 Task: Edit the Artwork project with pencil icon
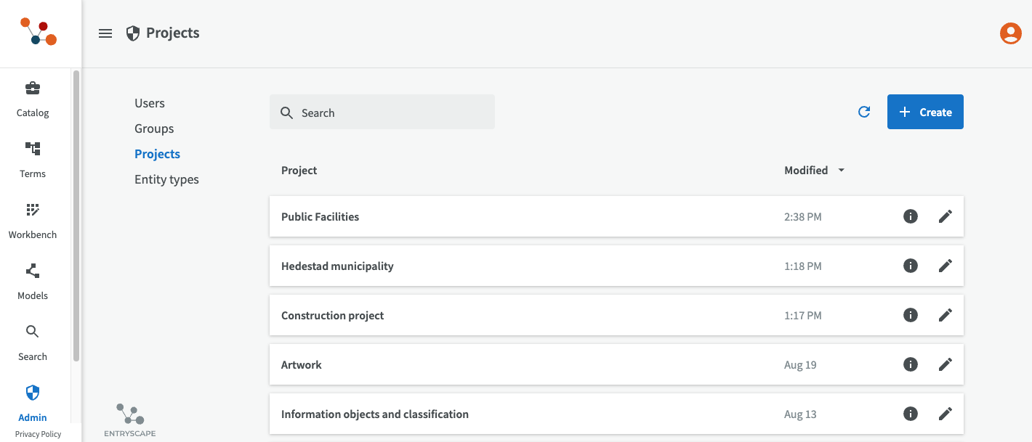pos(945,364)
